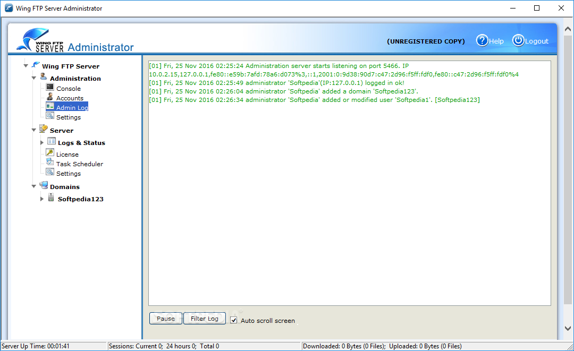Click the Server Up Time status field
The image size is (574, 351).
(54, 346)
